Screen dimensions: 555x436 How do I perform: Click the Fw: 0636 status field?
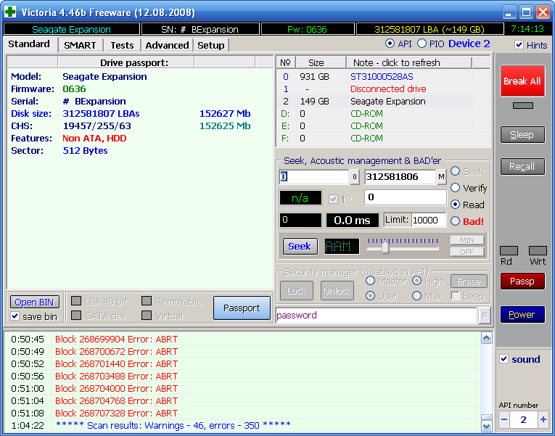click(x=307, y=29)
